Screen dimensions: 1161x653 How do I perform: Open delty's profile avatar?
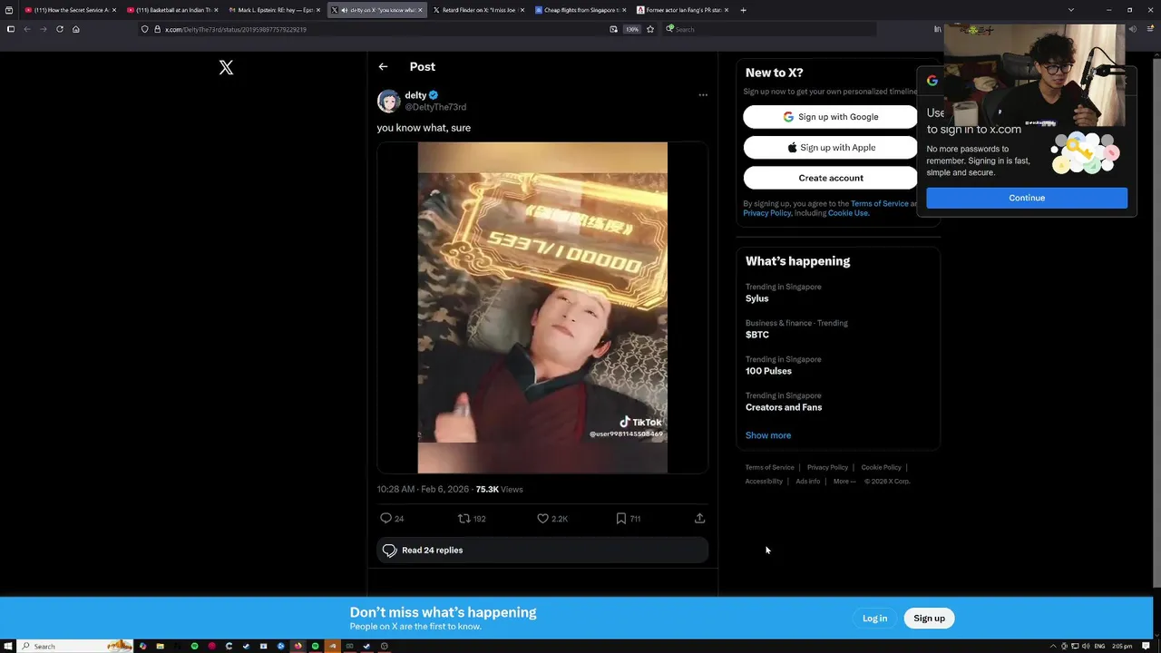pyautogui.click(x=388, y=101)
